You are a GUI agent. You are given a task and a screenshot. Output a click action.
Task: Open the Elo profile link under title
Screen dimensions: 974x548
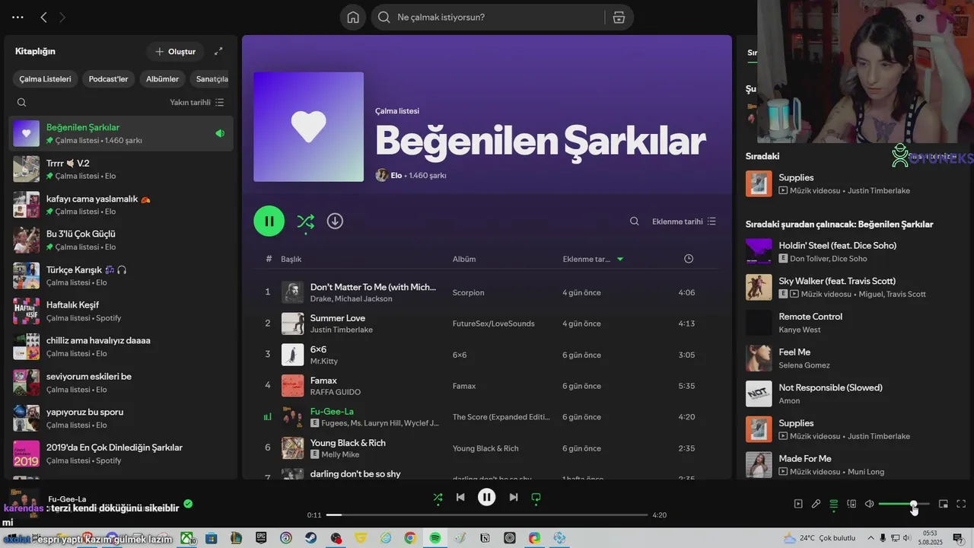click(396, 175)
